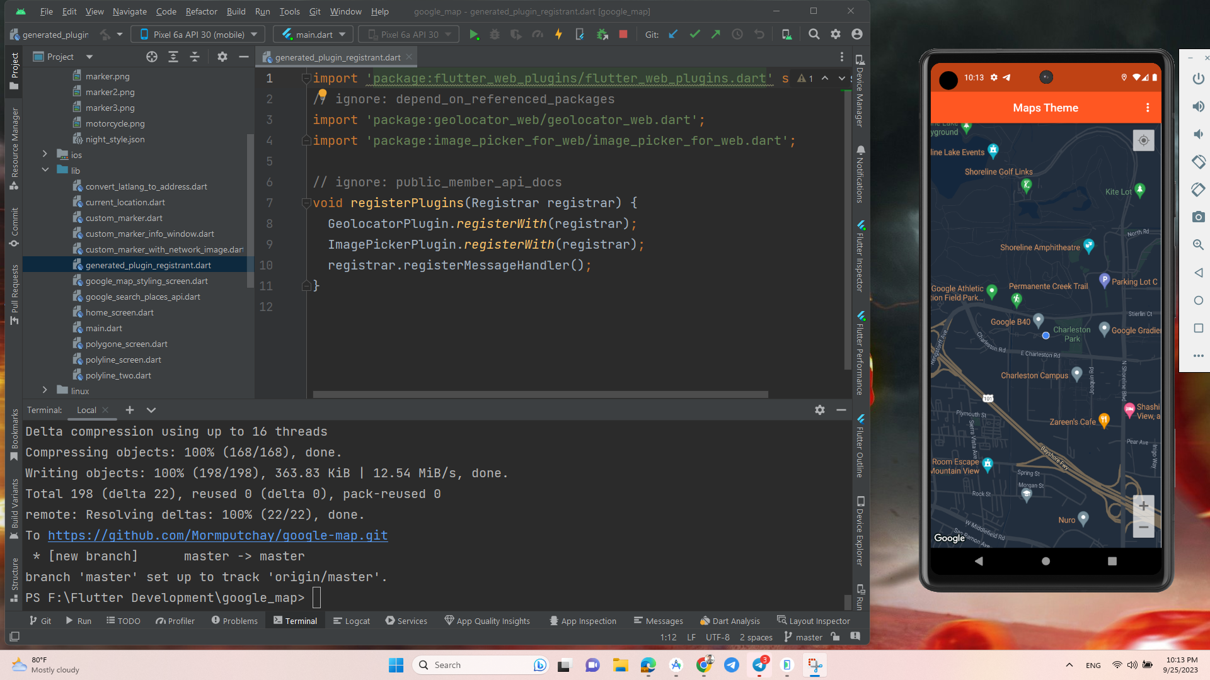Screen dimensions: 1210x680
Task: Zoom in the map with plus button
Action: click(1143, 506)
